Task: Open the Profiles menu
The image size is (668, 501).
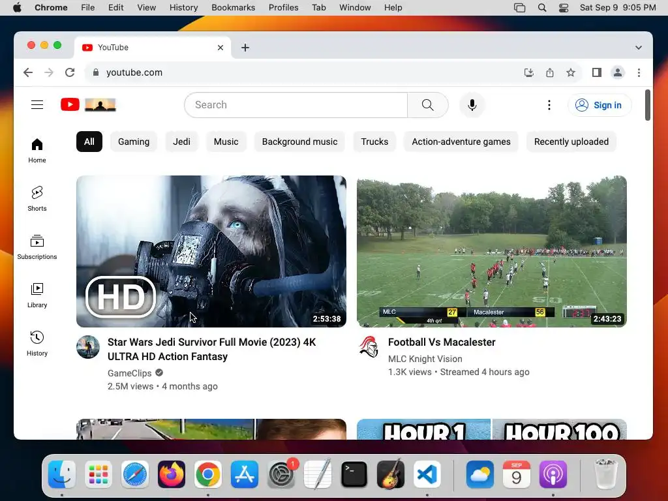Action: pyautogui.click(x=283, y=8)
